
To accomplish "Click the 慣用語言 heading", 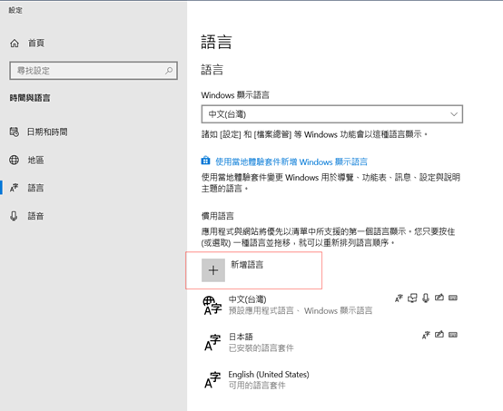I will pyautogui.click(x=218, y=216).
